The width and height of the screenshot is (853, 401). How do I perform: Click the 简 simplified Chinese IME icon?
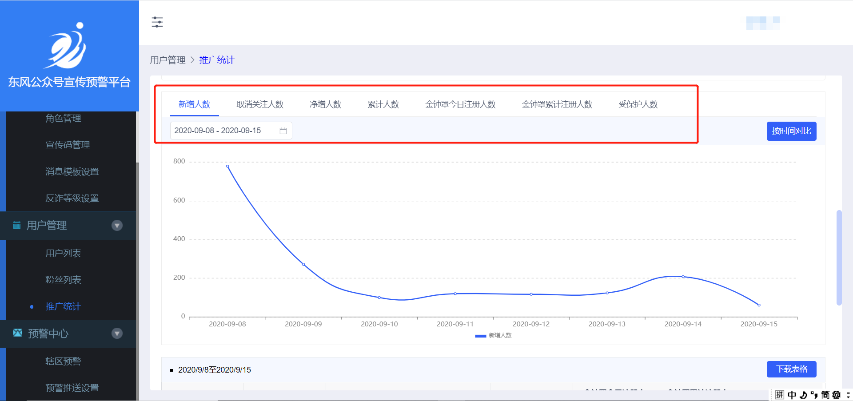pos(825,395)
